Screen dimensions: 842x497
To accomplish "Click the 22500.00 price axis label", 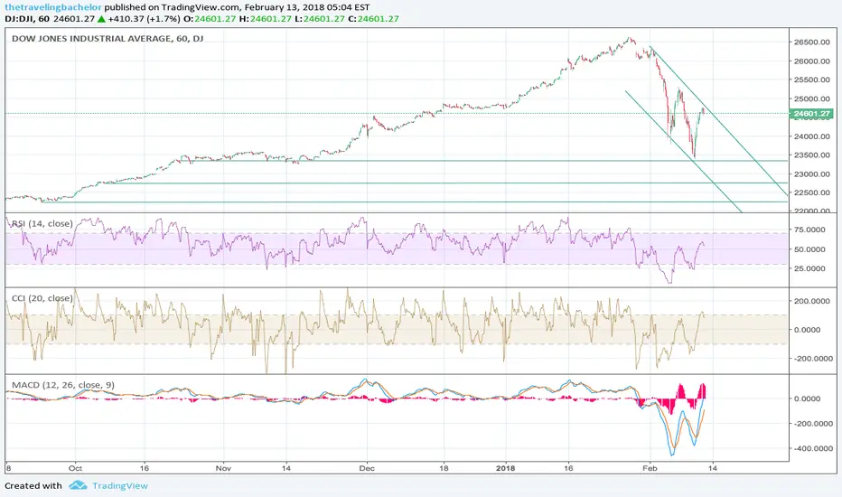I will click(x=812, y=192).
